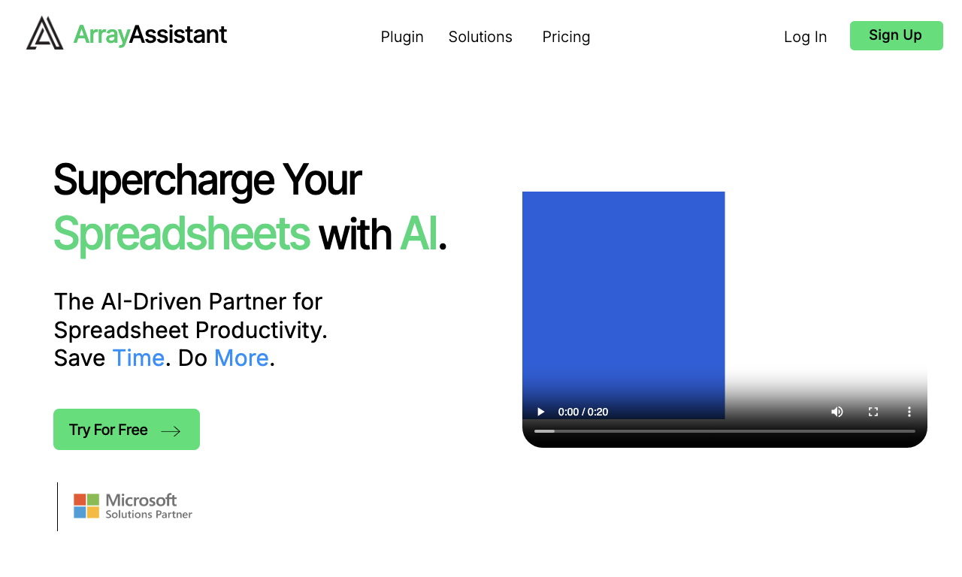Mute the video's volume
This screenshot has width=962, height=577.
(837, 412)
